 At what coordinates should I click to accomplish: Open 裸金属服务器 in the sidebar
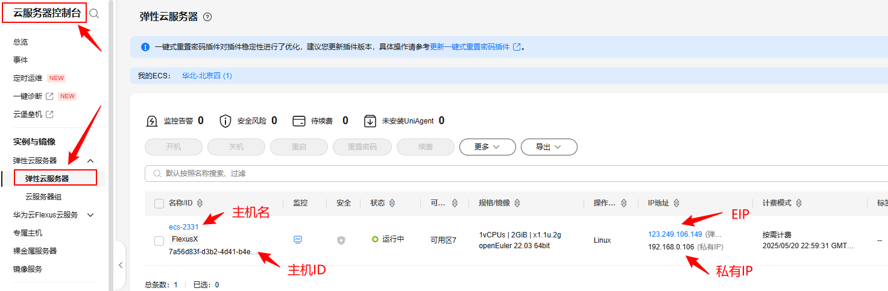pyautogui.click(x=35, y=251)
